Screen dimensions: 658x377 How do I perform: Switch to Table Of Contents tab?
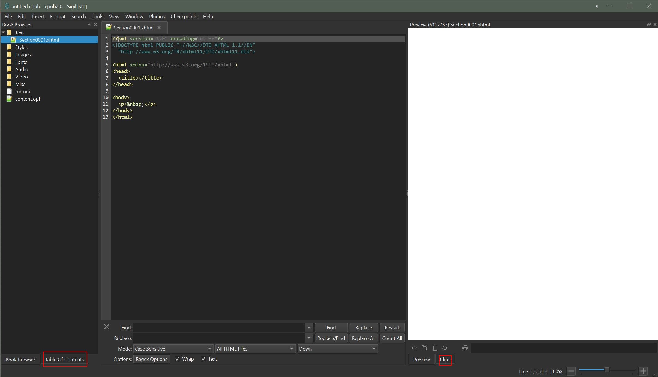(x=65, y=359)
